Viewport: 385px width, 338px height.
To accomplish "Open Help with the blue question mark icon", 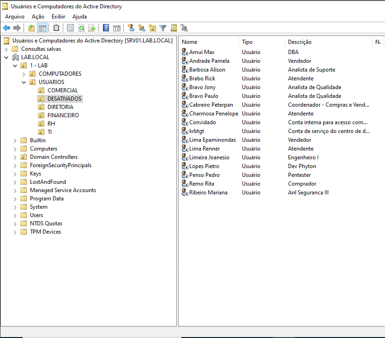I will (x=106, y=28).
